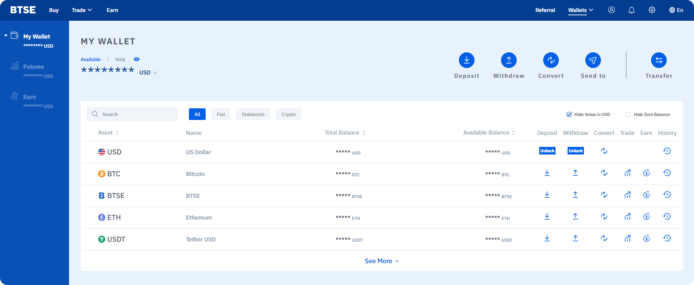Convert icon in the BTSE row

(x=604, y=194)
